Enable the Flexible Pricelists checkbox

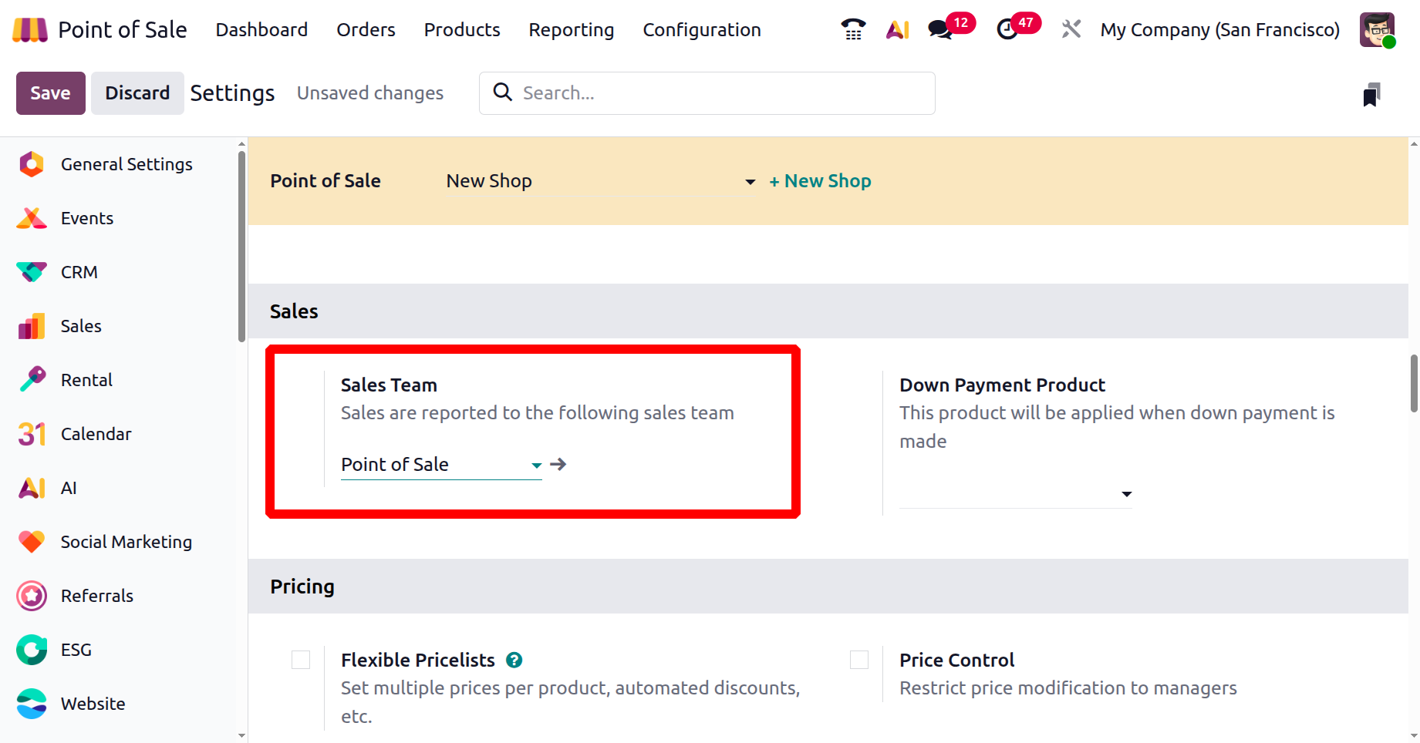(x=301, y=660)
